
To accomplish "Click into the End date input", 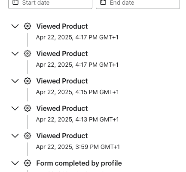I will [138, 3].
